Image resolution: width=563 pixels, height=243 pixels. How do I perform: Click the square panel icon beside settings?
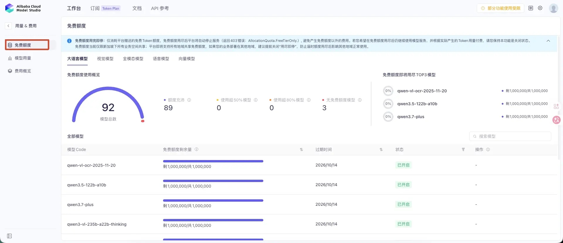coord(531,8)
